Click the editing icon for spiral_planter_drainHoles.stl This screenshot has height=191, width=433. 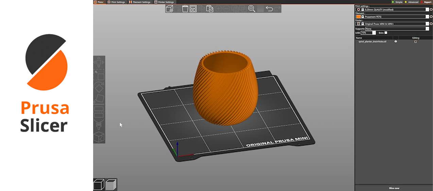pyautogui.click(x=415, y=41)
